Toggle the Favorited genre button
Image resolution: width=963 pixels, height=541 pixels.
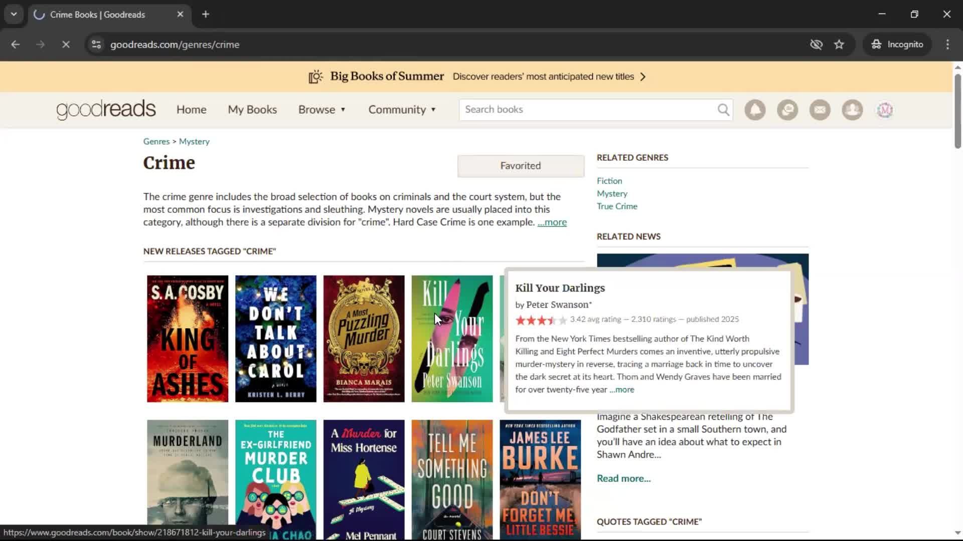pos(521,166)
